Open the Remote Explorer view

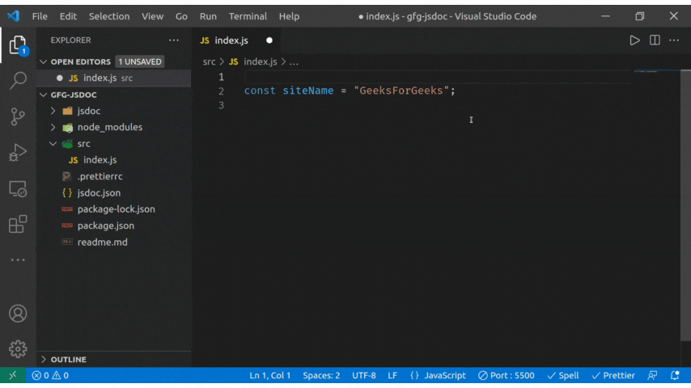pos(18,189)
